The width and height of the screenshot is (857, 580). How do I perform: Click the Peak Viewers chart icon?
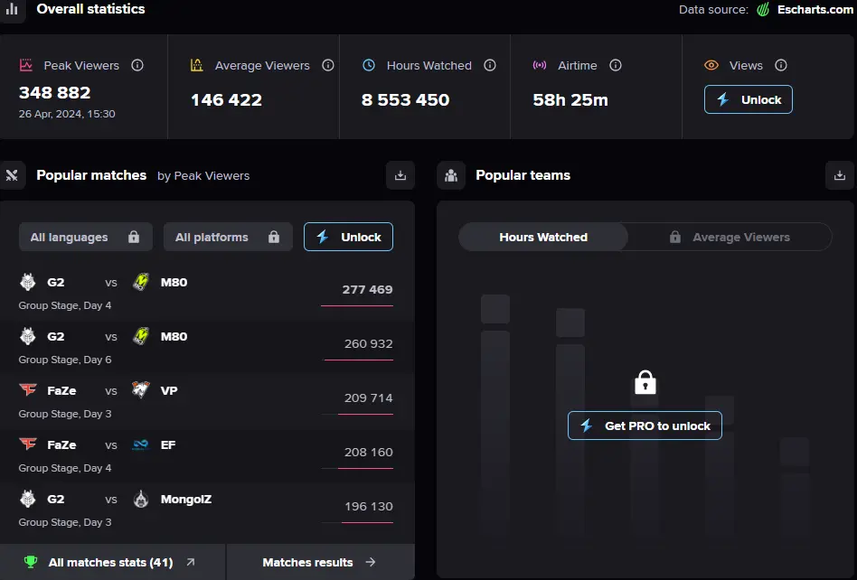26,65
